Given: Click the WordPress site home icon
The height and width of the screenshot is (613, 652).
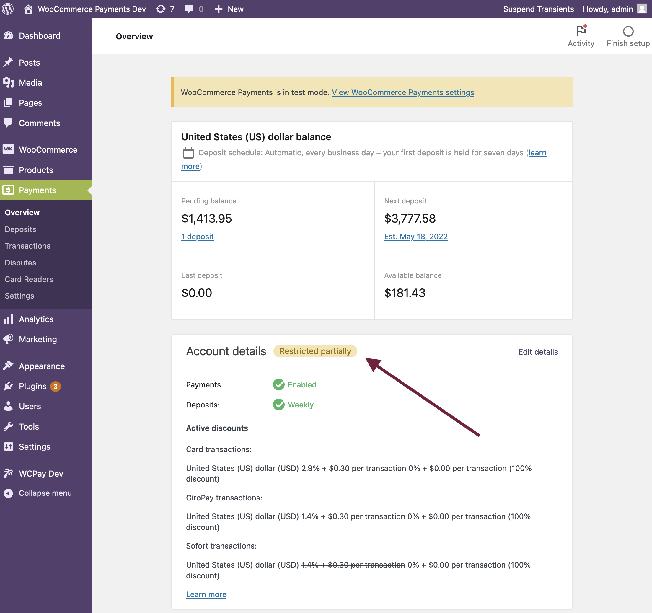Looking at the screenshot, I should tap(28, 9).
